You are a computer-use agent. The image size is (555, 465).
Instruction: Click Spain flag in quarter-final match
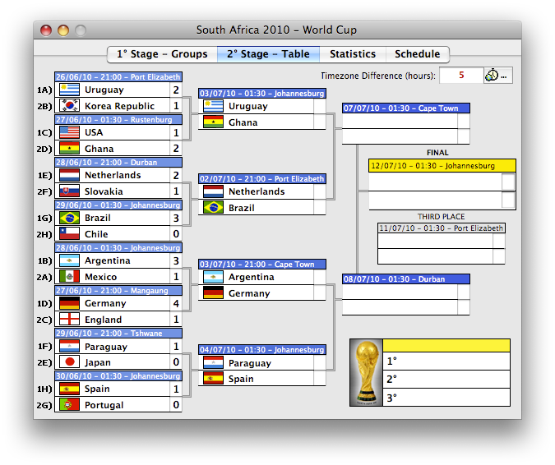click(213, 379)
